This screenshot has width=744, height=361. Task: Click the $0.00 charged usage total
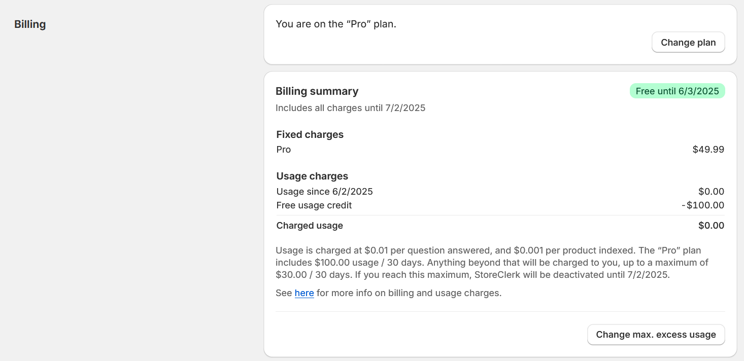(x=711, y=226)
